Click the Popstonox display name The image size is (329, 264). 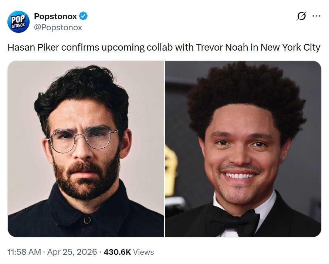pyautogui.click(x=55, y=16)
